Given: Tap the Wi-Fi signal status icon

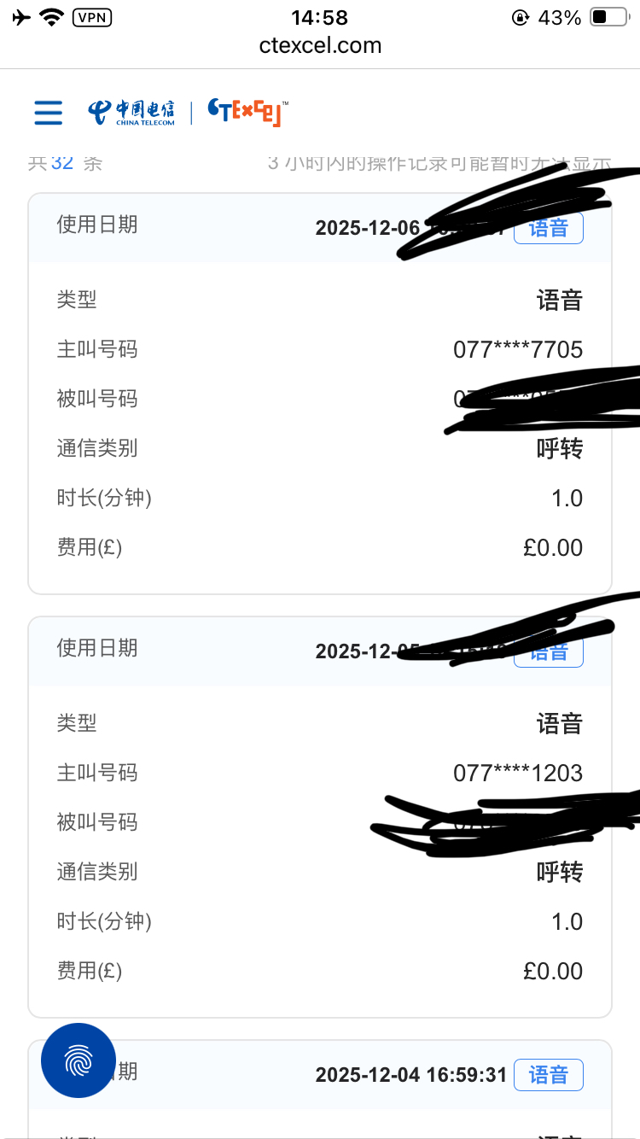Looking at the screenshot, I should [53, 17].
